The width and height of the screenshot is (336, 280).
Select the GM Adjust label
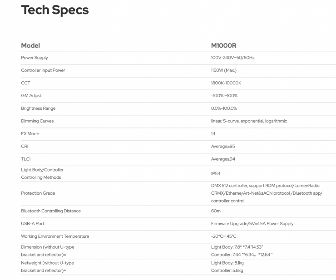[x=32, y=95]
